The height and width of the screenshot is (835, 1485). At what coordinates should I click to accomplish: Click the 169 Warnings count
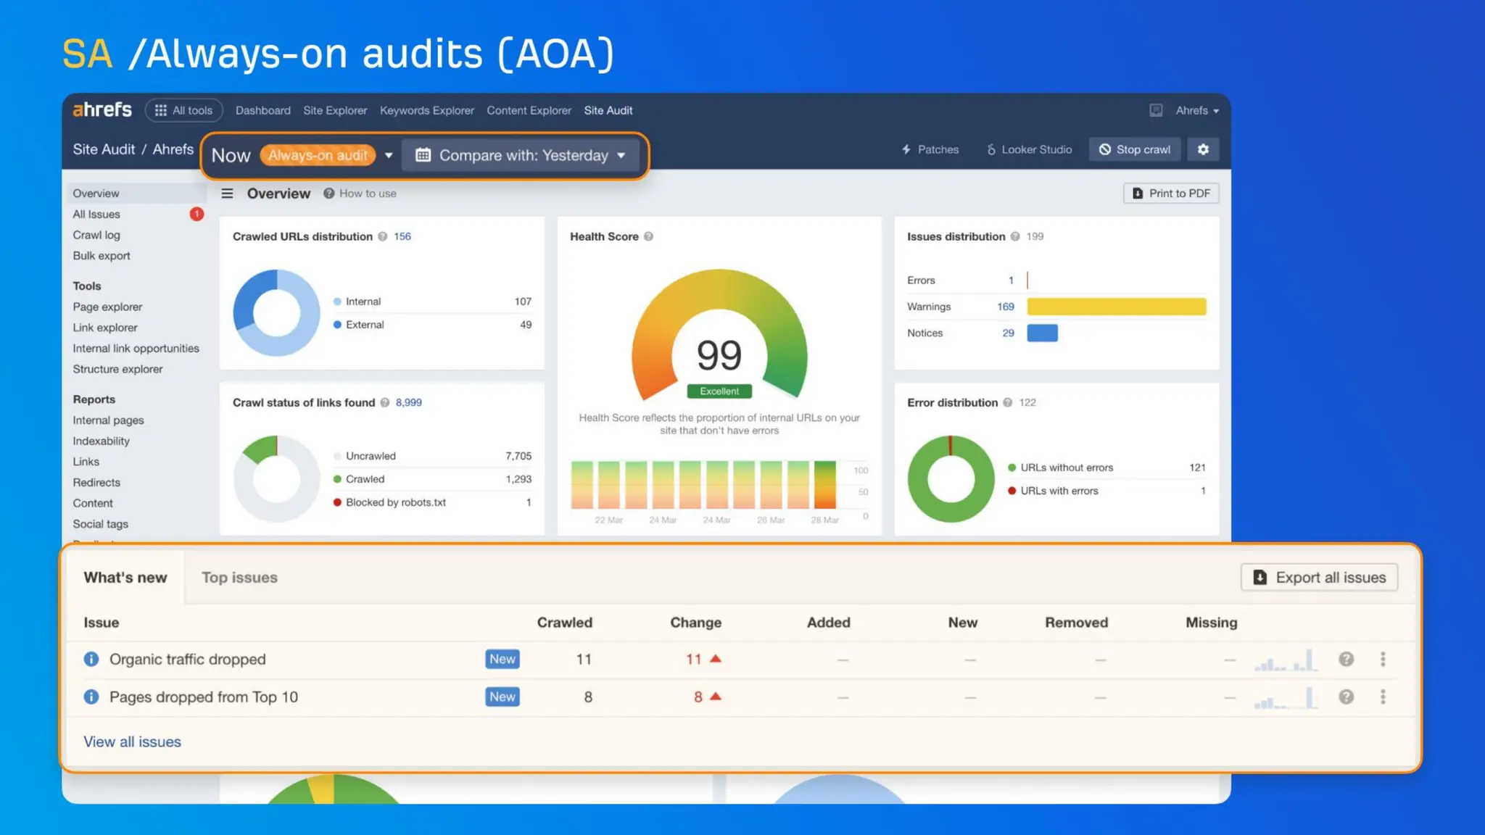tap(1005, 307)
